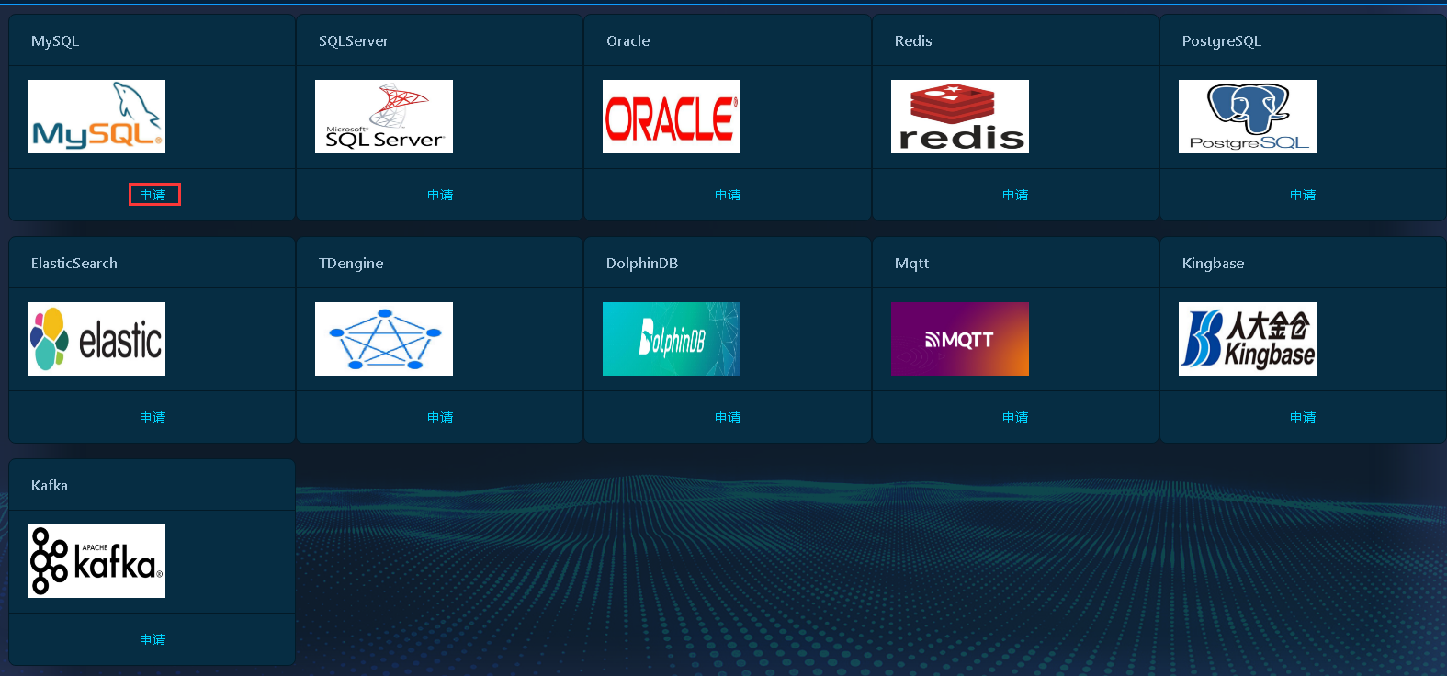Apply for Kingbase via 申请 link

click(1303, 417)
